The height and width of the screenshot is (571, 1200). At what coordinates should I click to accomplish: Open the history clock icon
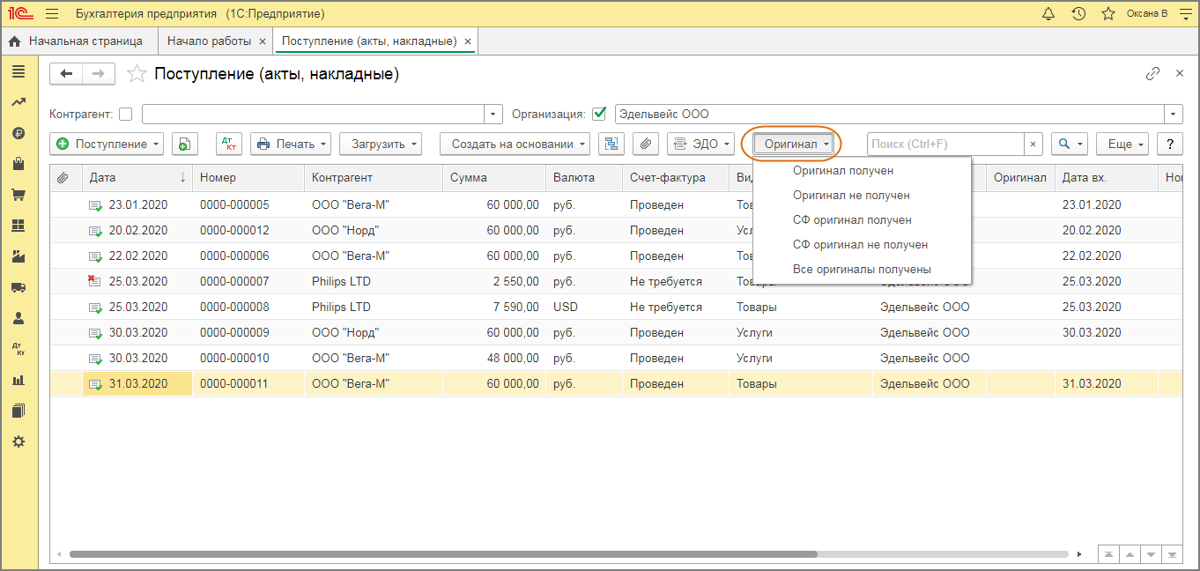click(x=1078, y=14)
